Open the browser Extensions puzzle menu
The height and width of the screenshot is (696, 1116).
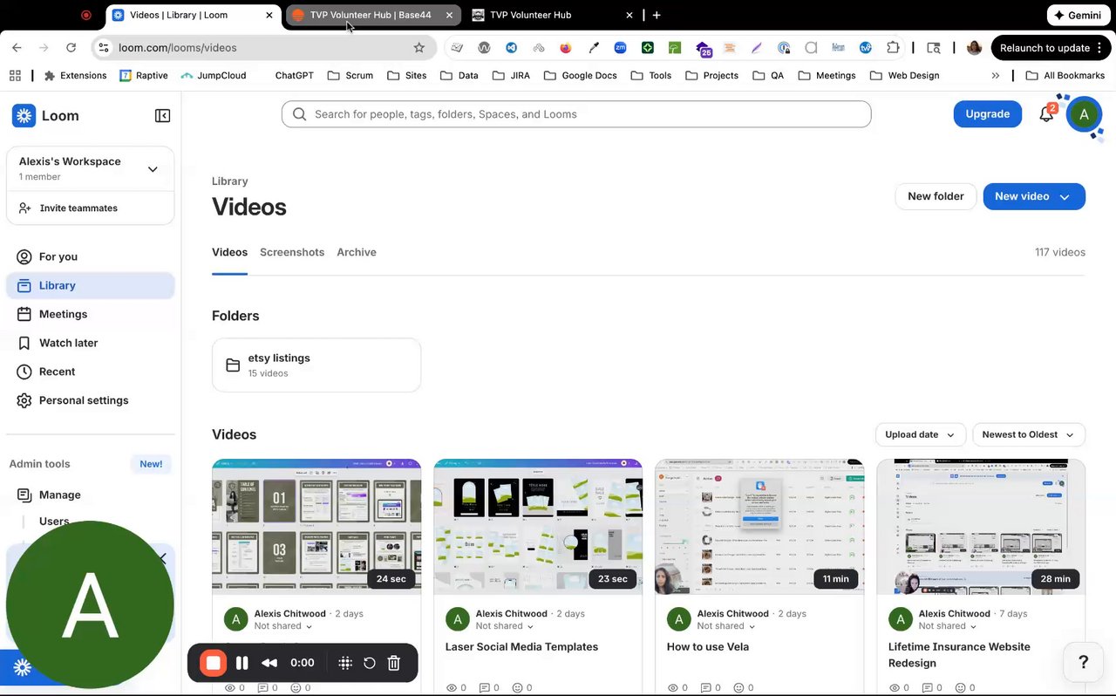click(893, 48)
